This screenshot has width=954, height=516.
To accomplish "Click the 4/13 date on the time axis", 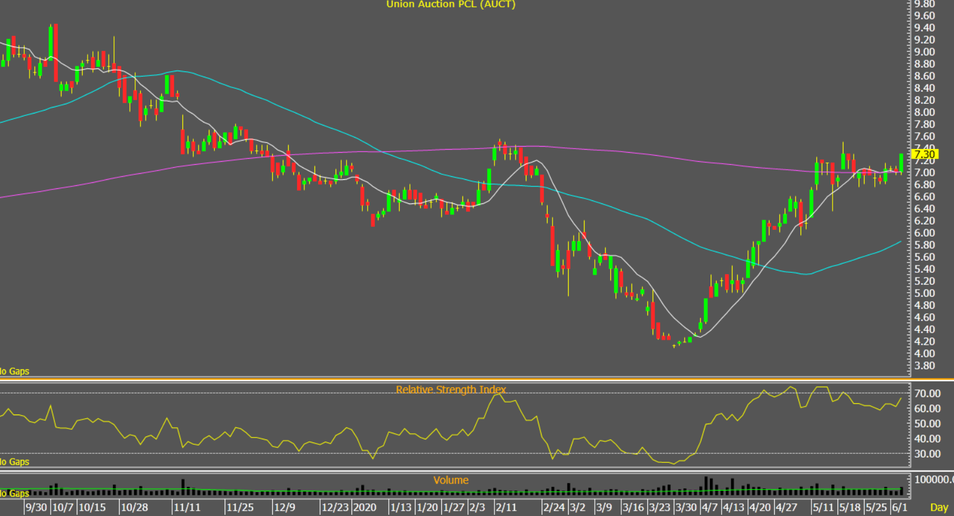I will 734,508.
